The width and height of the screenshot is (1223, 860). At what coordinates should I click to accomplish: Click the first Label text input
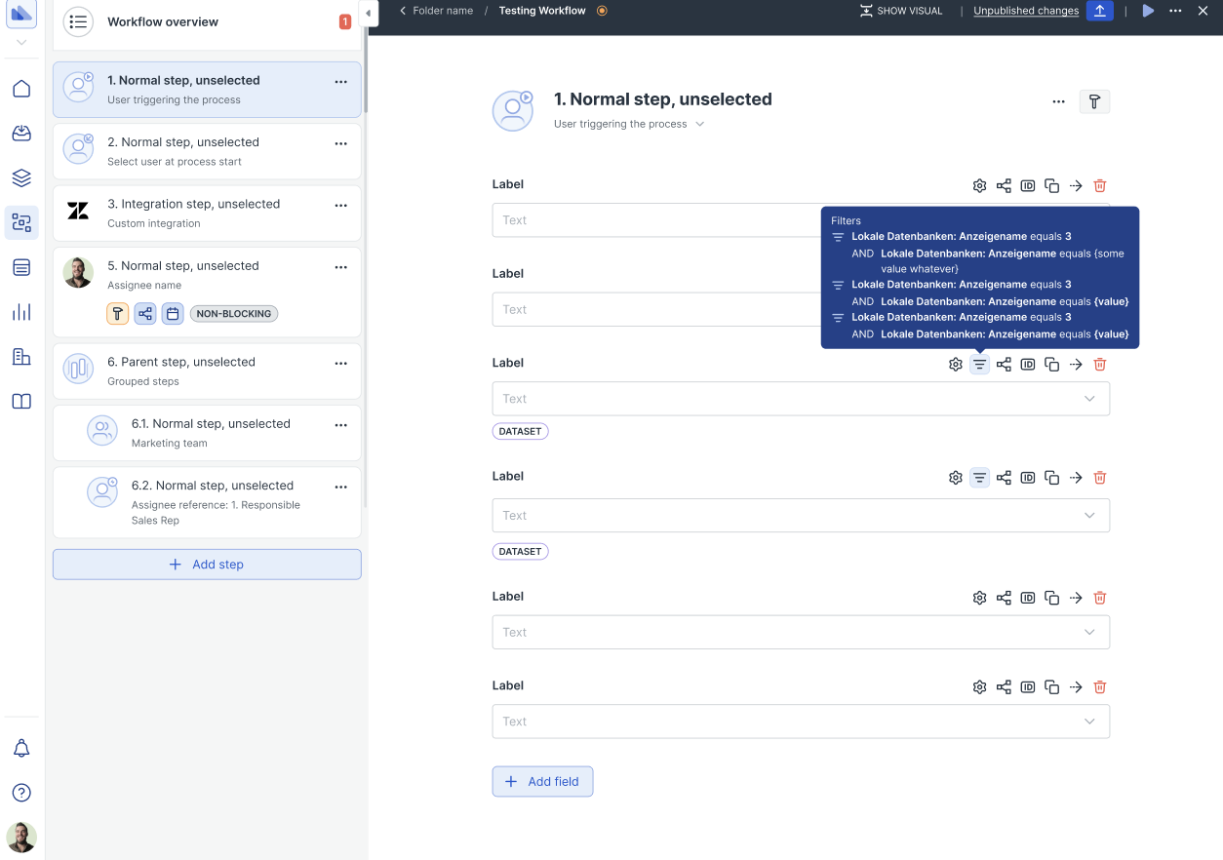(801, 220)
